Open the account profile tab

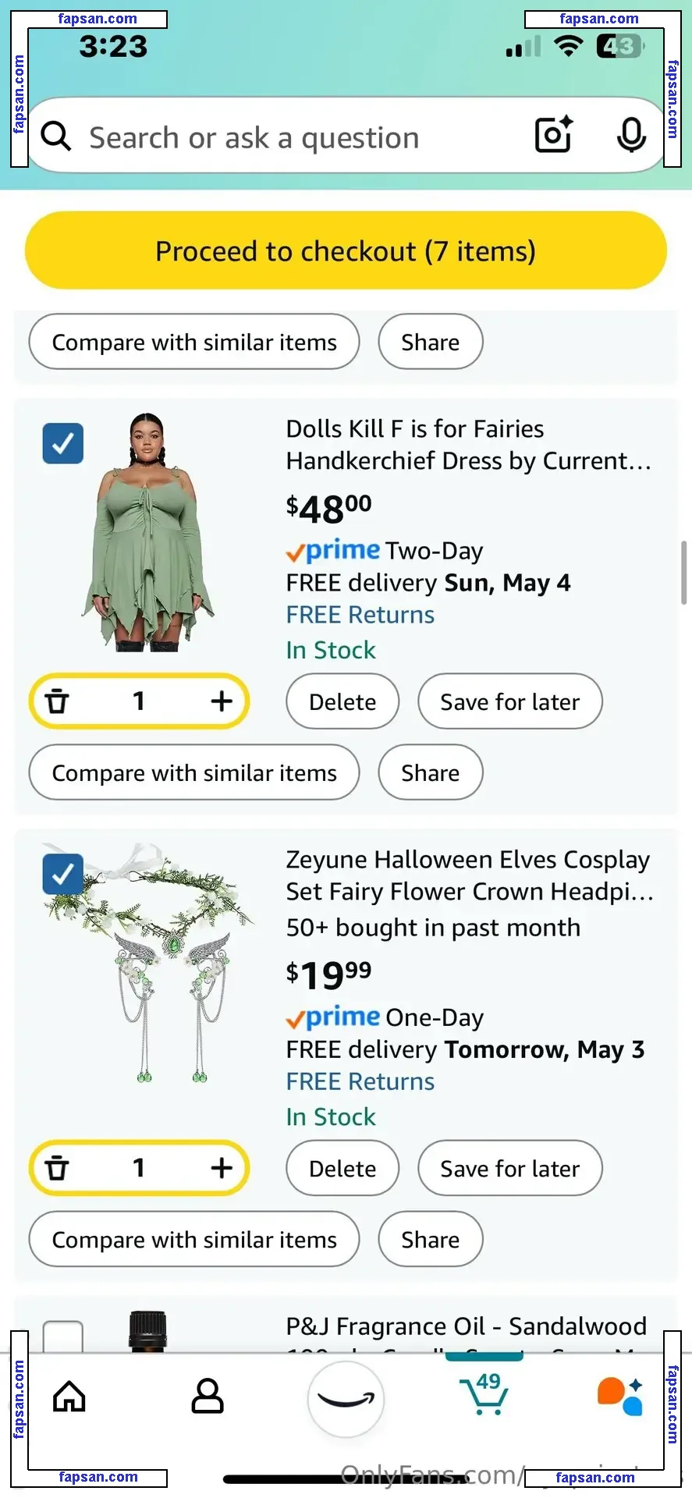click(208, 1397)
